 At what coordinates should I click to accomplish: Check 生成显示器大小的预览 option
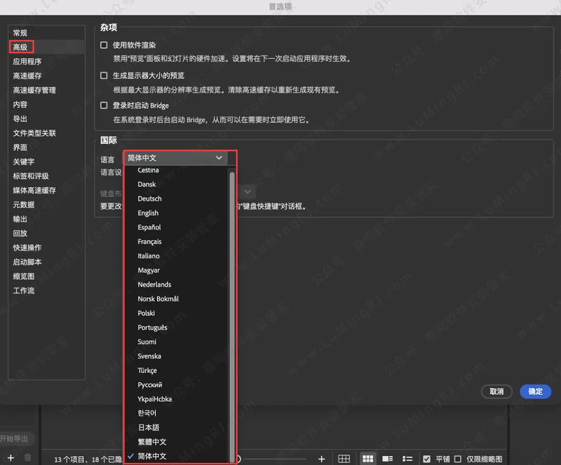tap(104, 75)
